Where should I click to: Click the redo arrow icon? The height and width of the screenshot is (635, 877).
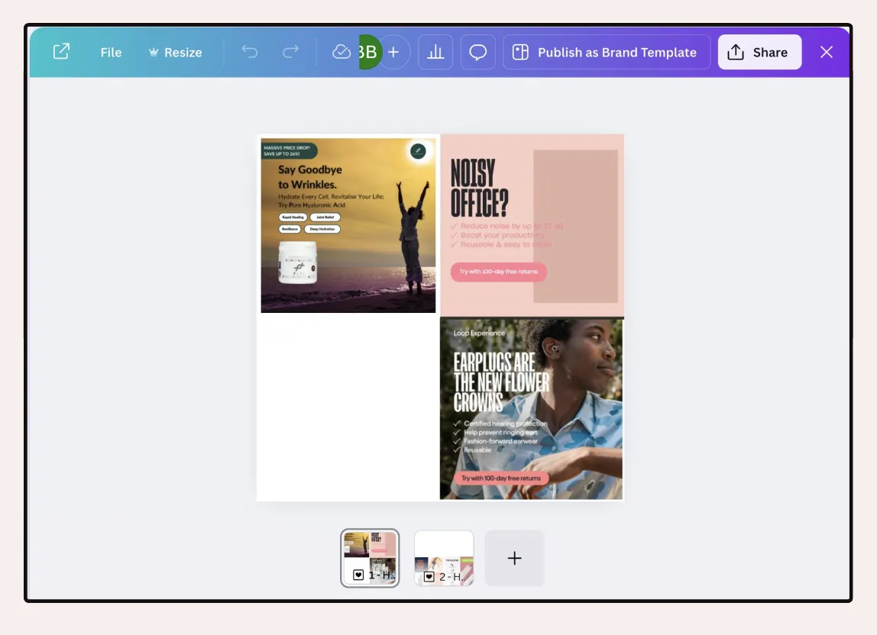point(290,52)
